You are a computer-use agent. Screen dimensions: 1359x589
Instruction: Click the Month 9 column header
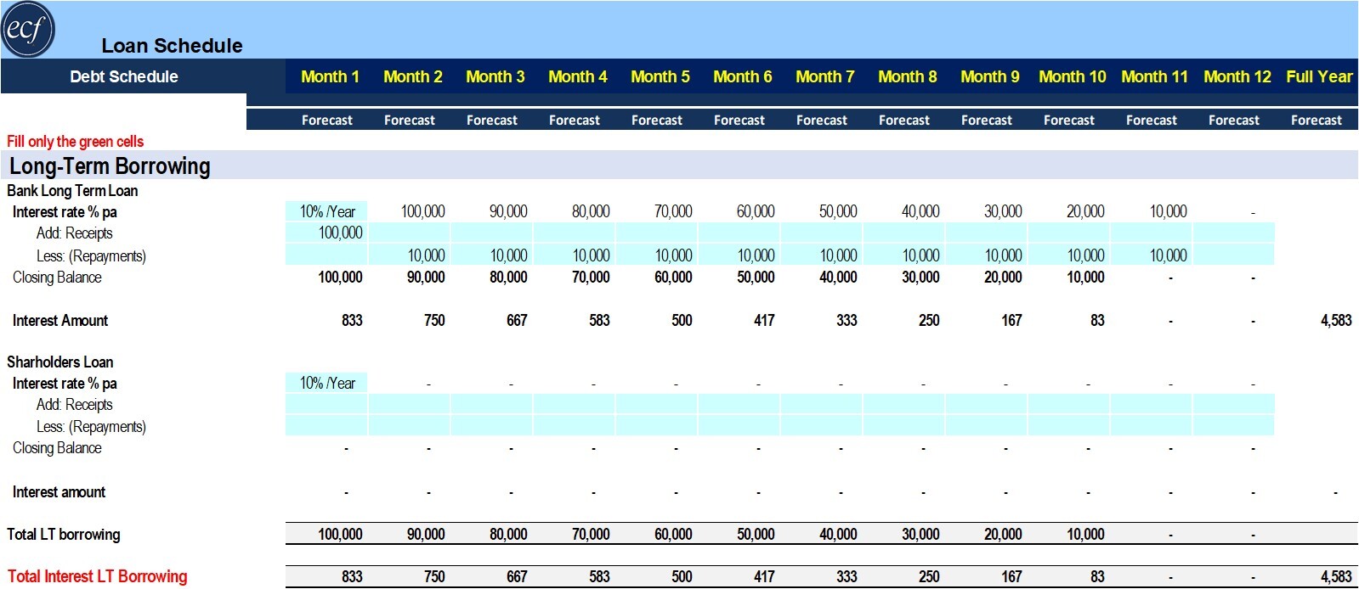click(989, 76)
